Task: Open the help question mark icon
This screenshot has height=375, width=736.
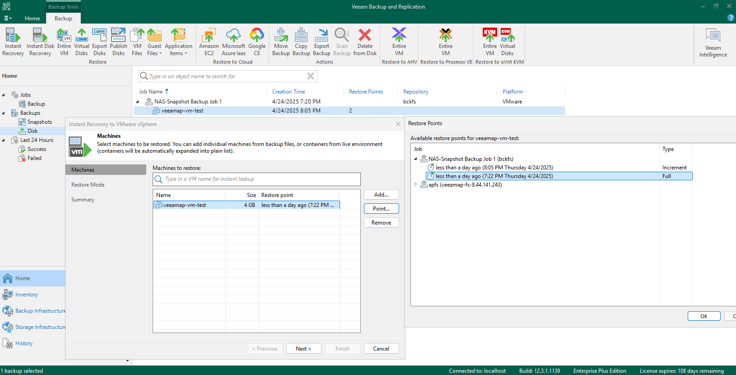Action: (731, 18)
